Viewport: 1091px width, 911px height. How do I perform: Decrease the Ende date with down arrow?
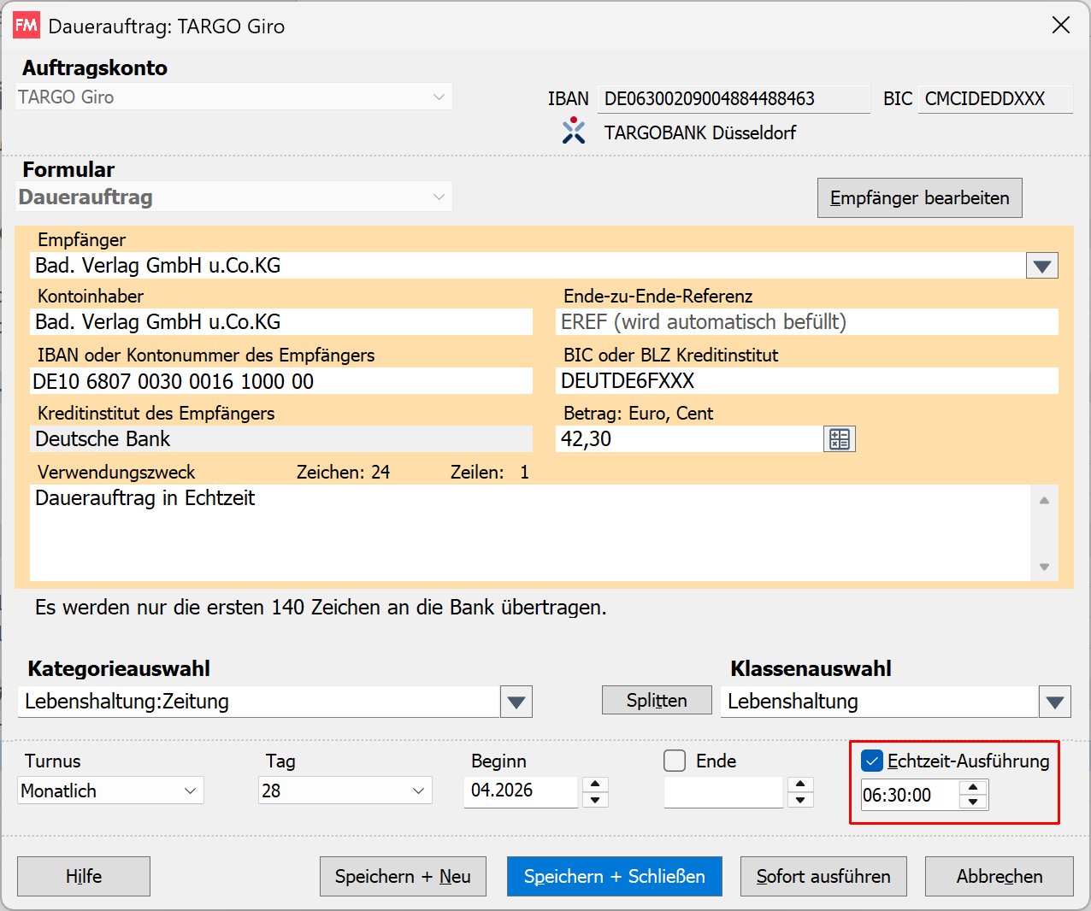[800, 800]
